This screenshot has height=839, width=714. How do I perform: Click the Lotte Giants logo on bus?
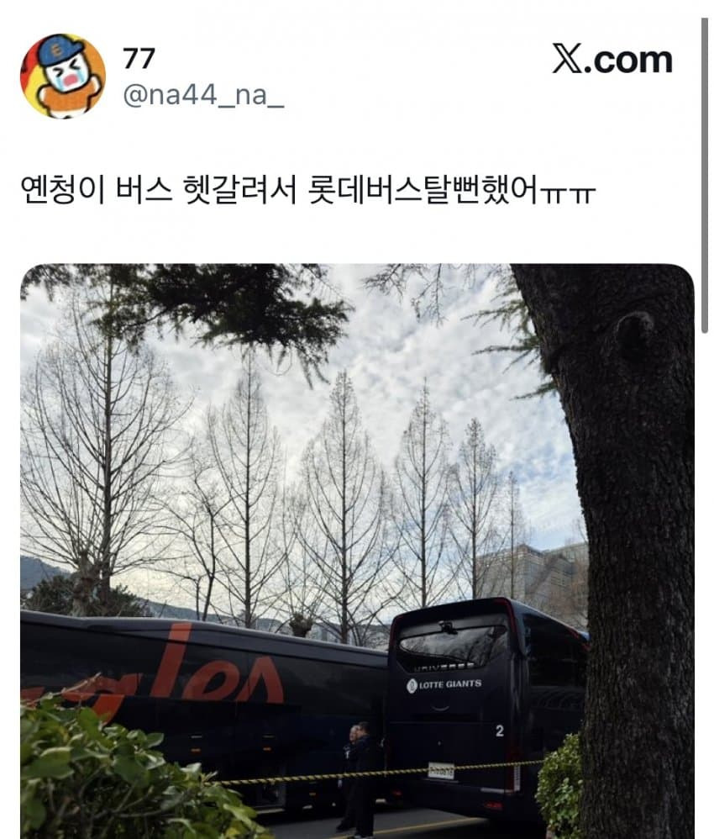coord(444,685)
